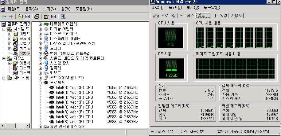Click the first CPU core history graph

coord(200,38)
